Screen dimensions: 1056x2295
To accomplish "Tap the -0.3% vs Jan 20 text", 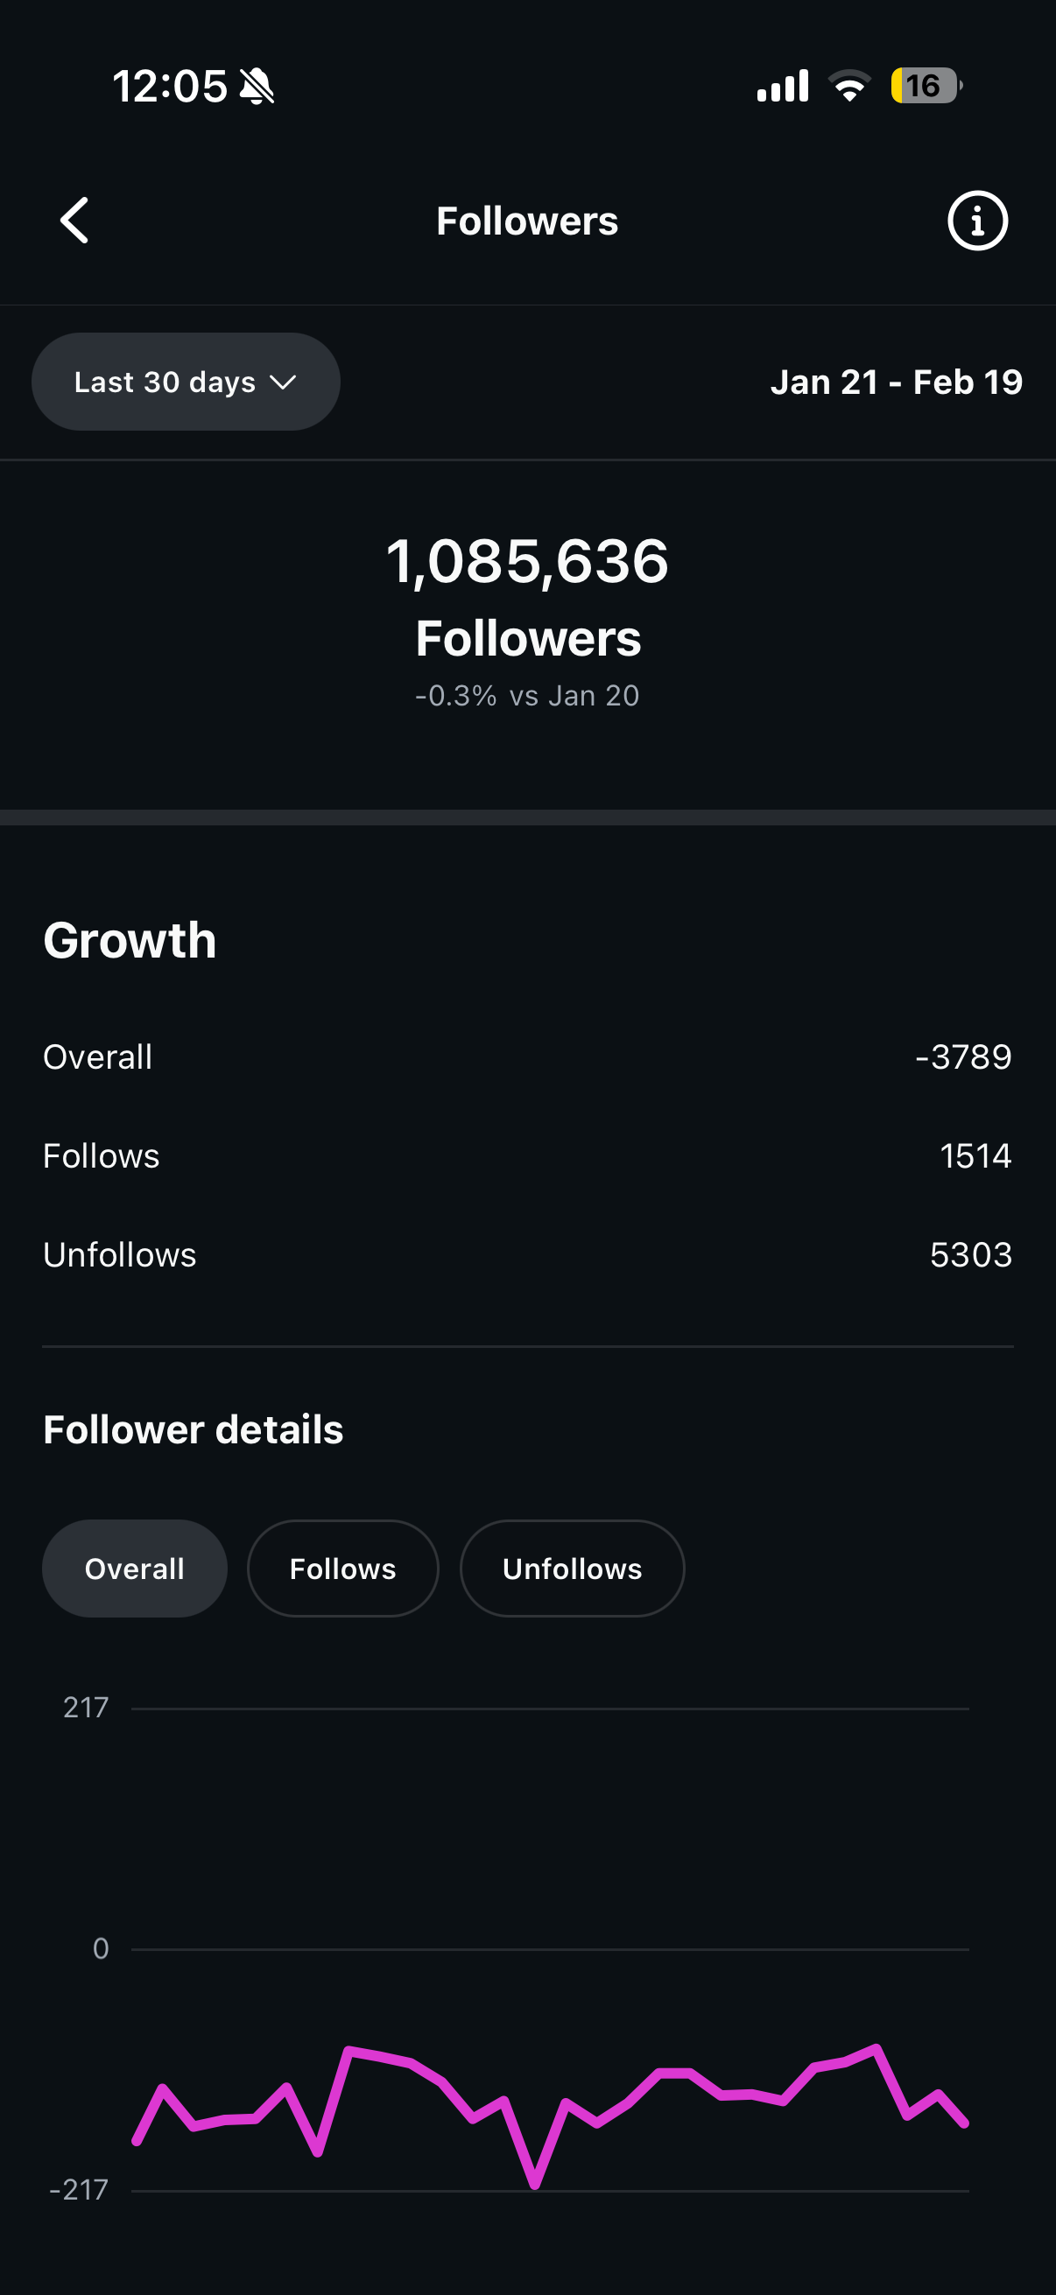I will click(x=527, y=696).
